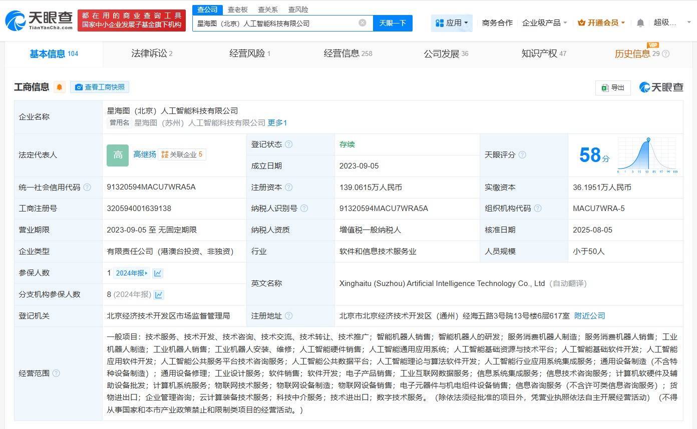Show trend chart icon for 参保人数
The height and width of the screenshot is (429, 697).
[x=158, y=273]
